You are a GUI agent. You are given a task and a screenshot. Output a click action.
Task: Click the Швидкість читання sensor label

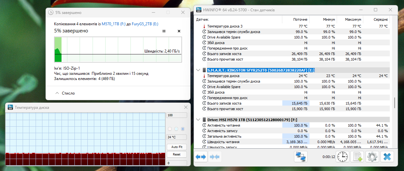click(223, 142)
